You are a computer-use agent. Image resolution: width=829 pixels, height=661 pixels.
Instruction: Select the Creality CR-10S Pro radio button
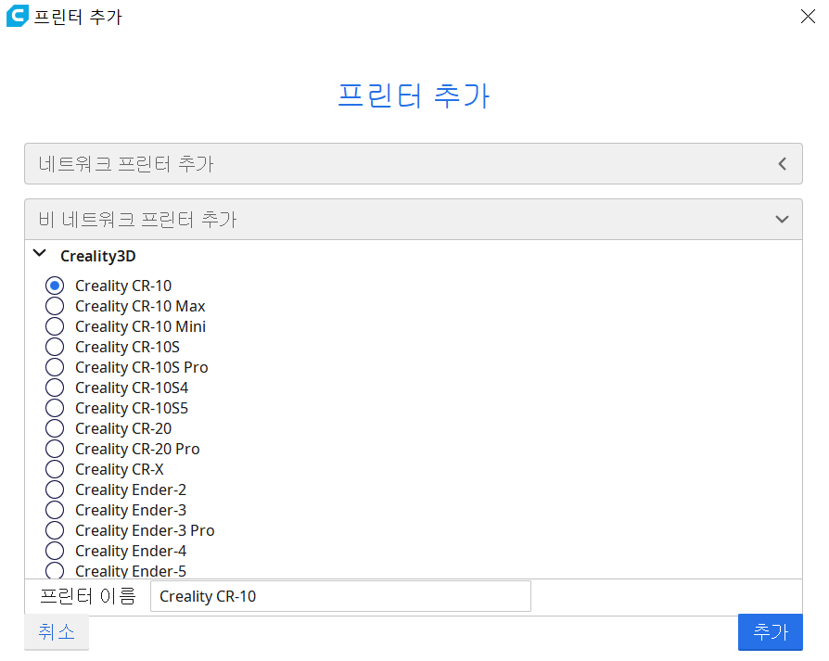click(55, 367)
